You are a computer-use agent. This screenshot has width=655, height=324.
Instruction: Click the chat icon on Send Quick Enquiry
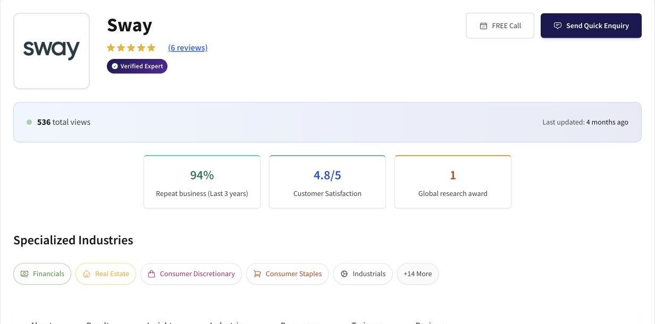(558, 25)
